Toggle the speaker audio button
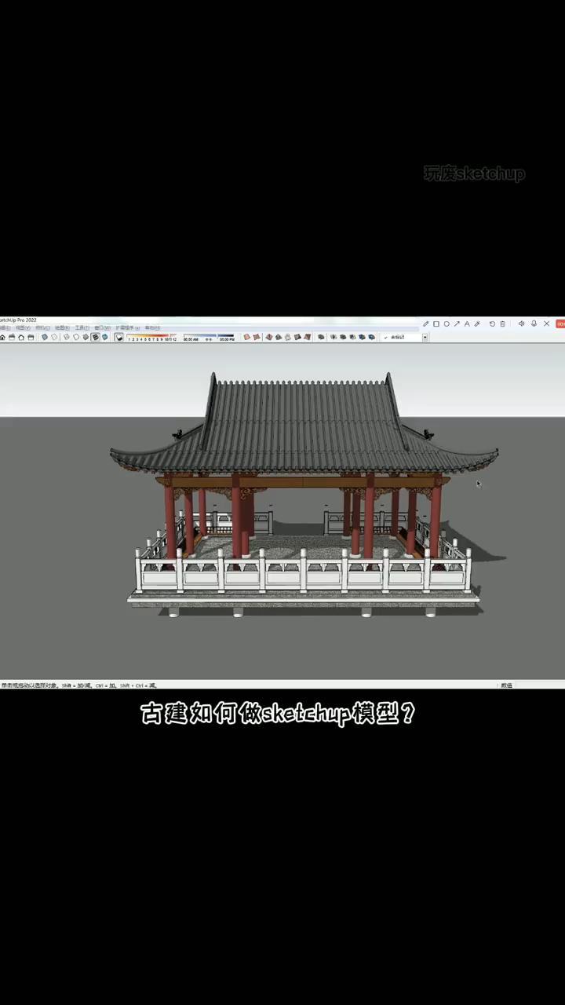Image resolution: width=565 pixels, height=1005 pixels. tap(521, 323)
